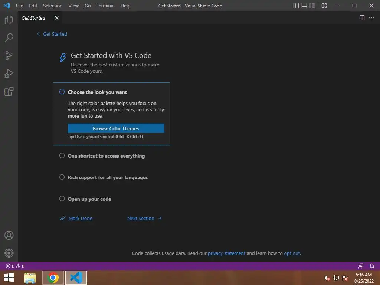380x285 pixels.
Task: Toggle the primary side bar layout icon
Action: point(296,6)
